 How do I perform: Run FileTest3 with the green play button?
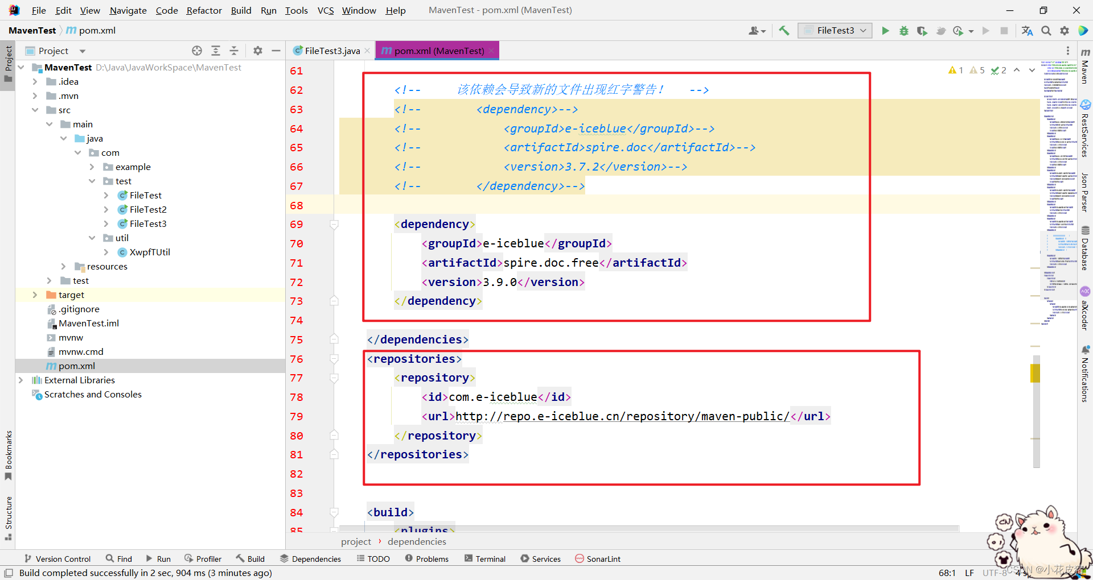[885, 31]
